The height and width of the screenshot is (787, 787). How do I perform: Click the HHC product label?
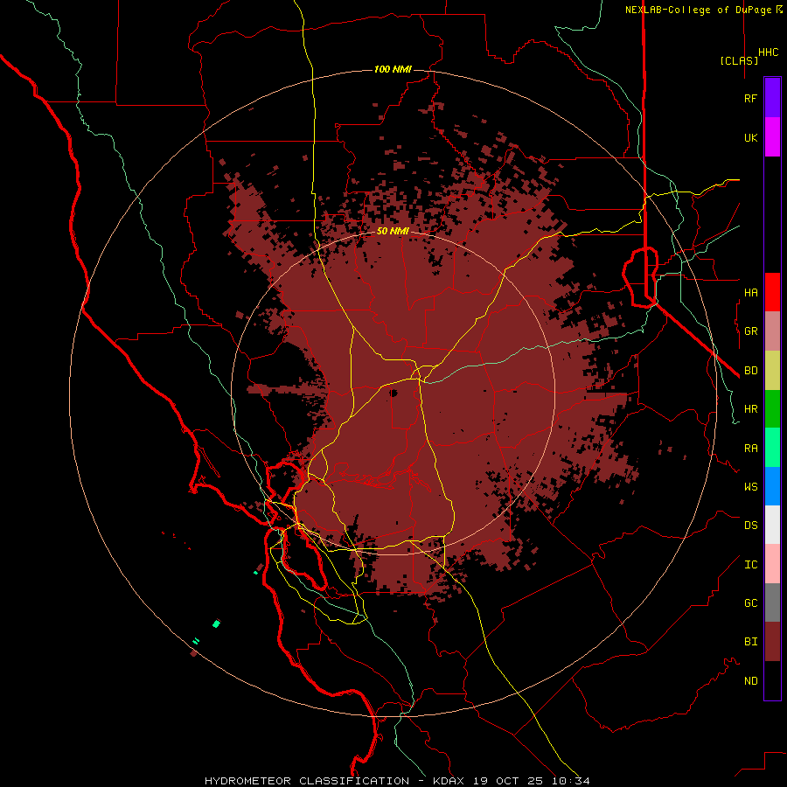[769, 52]
